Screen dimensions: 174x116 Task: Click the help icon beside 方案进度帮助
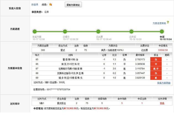tap(168, 22)
